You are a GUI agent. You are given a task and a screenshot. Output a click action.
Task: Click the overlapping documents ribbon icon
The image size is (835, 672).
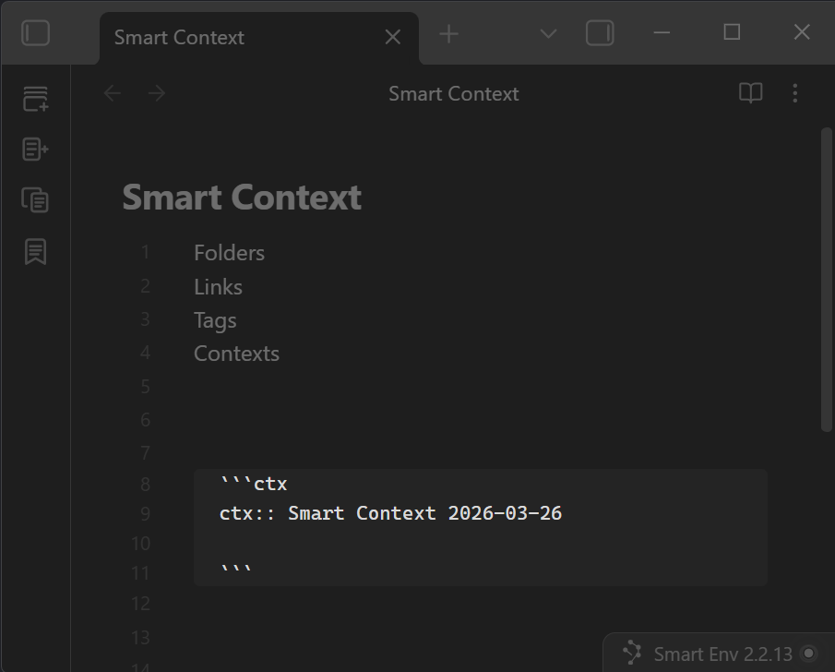[35, 199]
